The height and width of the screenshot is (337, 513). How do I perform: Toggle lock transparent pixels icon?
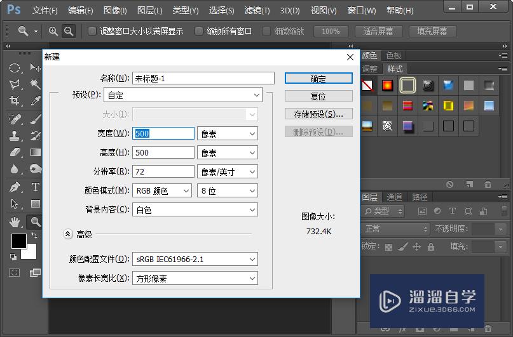tap(388, 248)
